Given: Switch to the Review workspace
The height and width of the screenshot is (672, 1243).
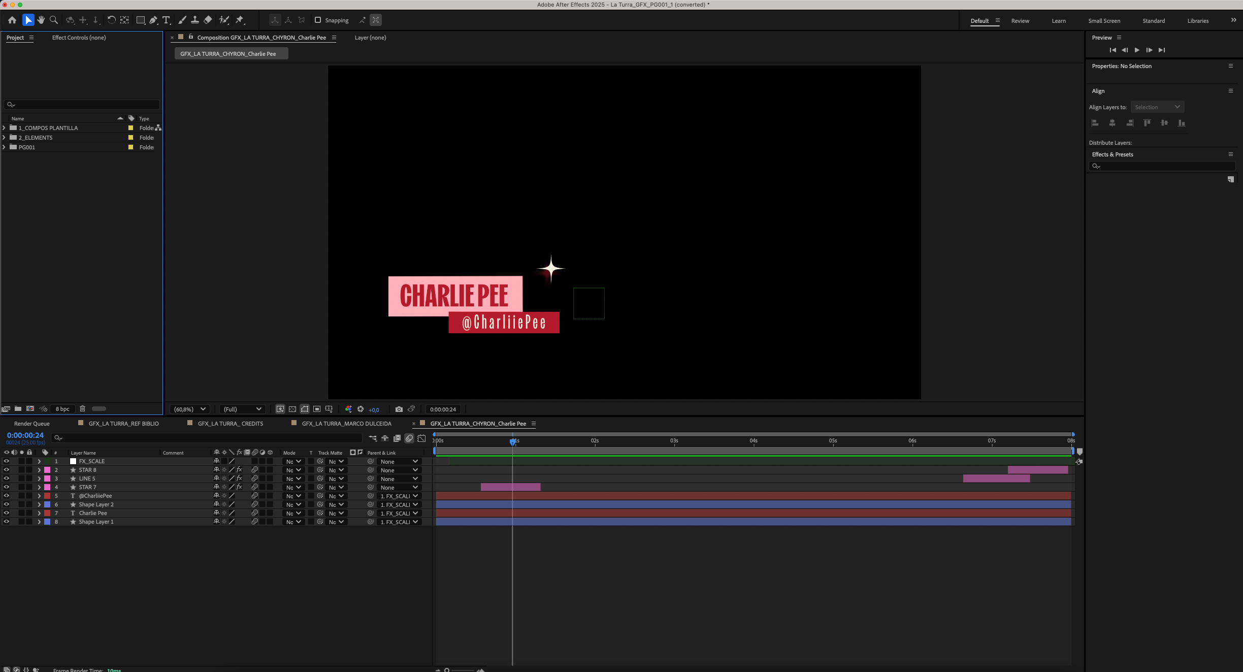Looking at the screenshot, I should (x=1020, y=21).
